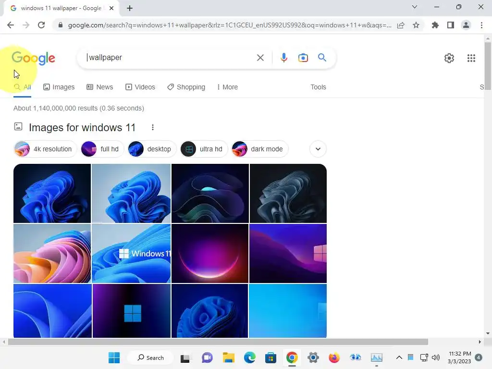Open the Chrome three-dot menu
The image size is (492, 369).
tap(481, 25)
